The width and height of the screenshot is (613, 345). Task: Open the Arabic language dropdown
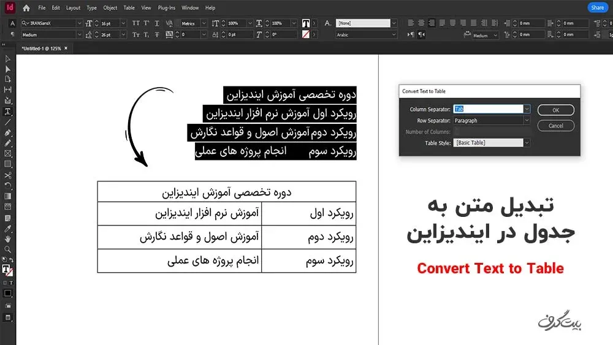pyautogui.click(x=394, y=35)
